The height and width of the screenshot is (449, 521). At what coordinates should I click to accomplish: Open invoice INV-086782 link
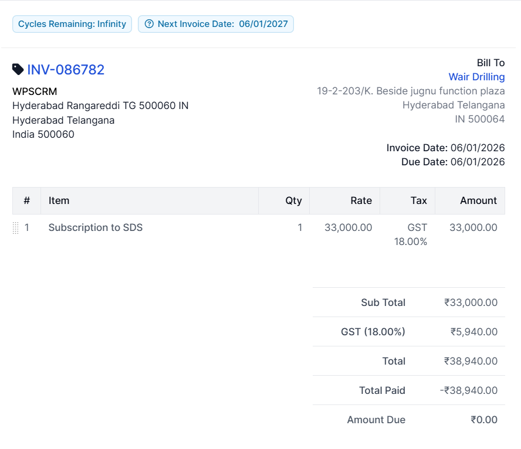click(x=66, y=70)
